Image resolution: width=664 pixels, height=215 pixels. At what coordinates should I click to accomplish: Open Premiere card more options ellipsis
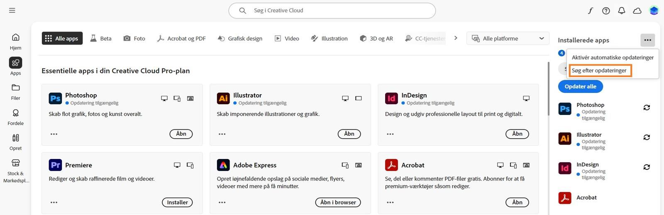point(54,203)
